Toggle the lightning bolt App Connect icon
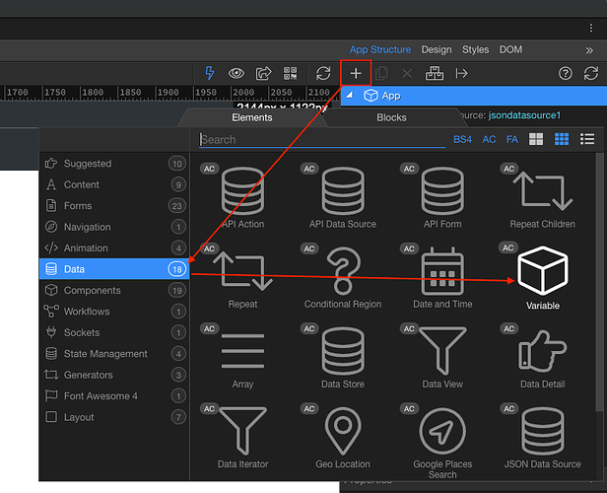Image resolution: width=607 pixels, height=493 pixels. click(x=210, y=73)
